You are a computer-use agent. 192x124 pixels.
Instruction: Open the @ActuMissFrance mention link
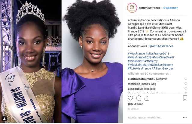coord(161,46)
